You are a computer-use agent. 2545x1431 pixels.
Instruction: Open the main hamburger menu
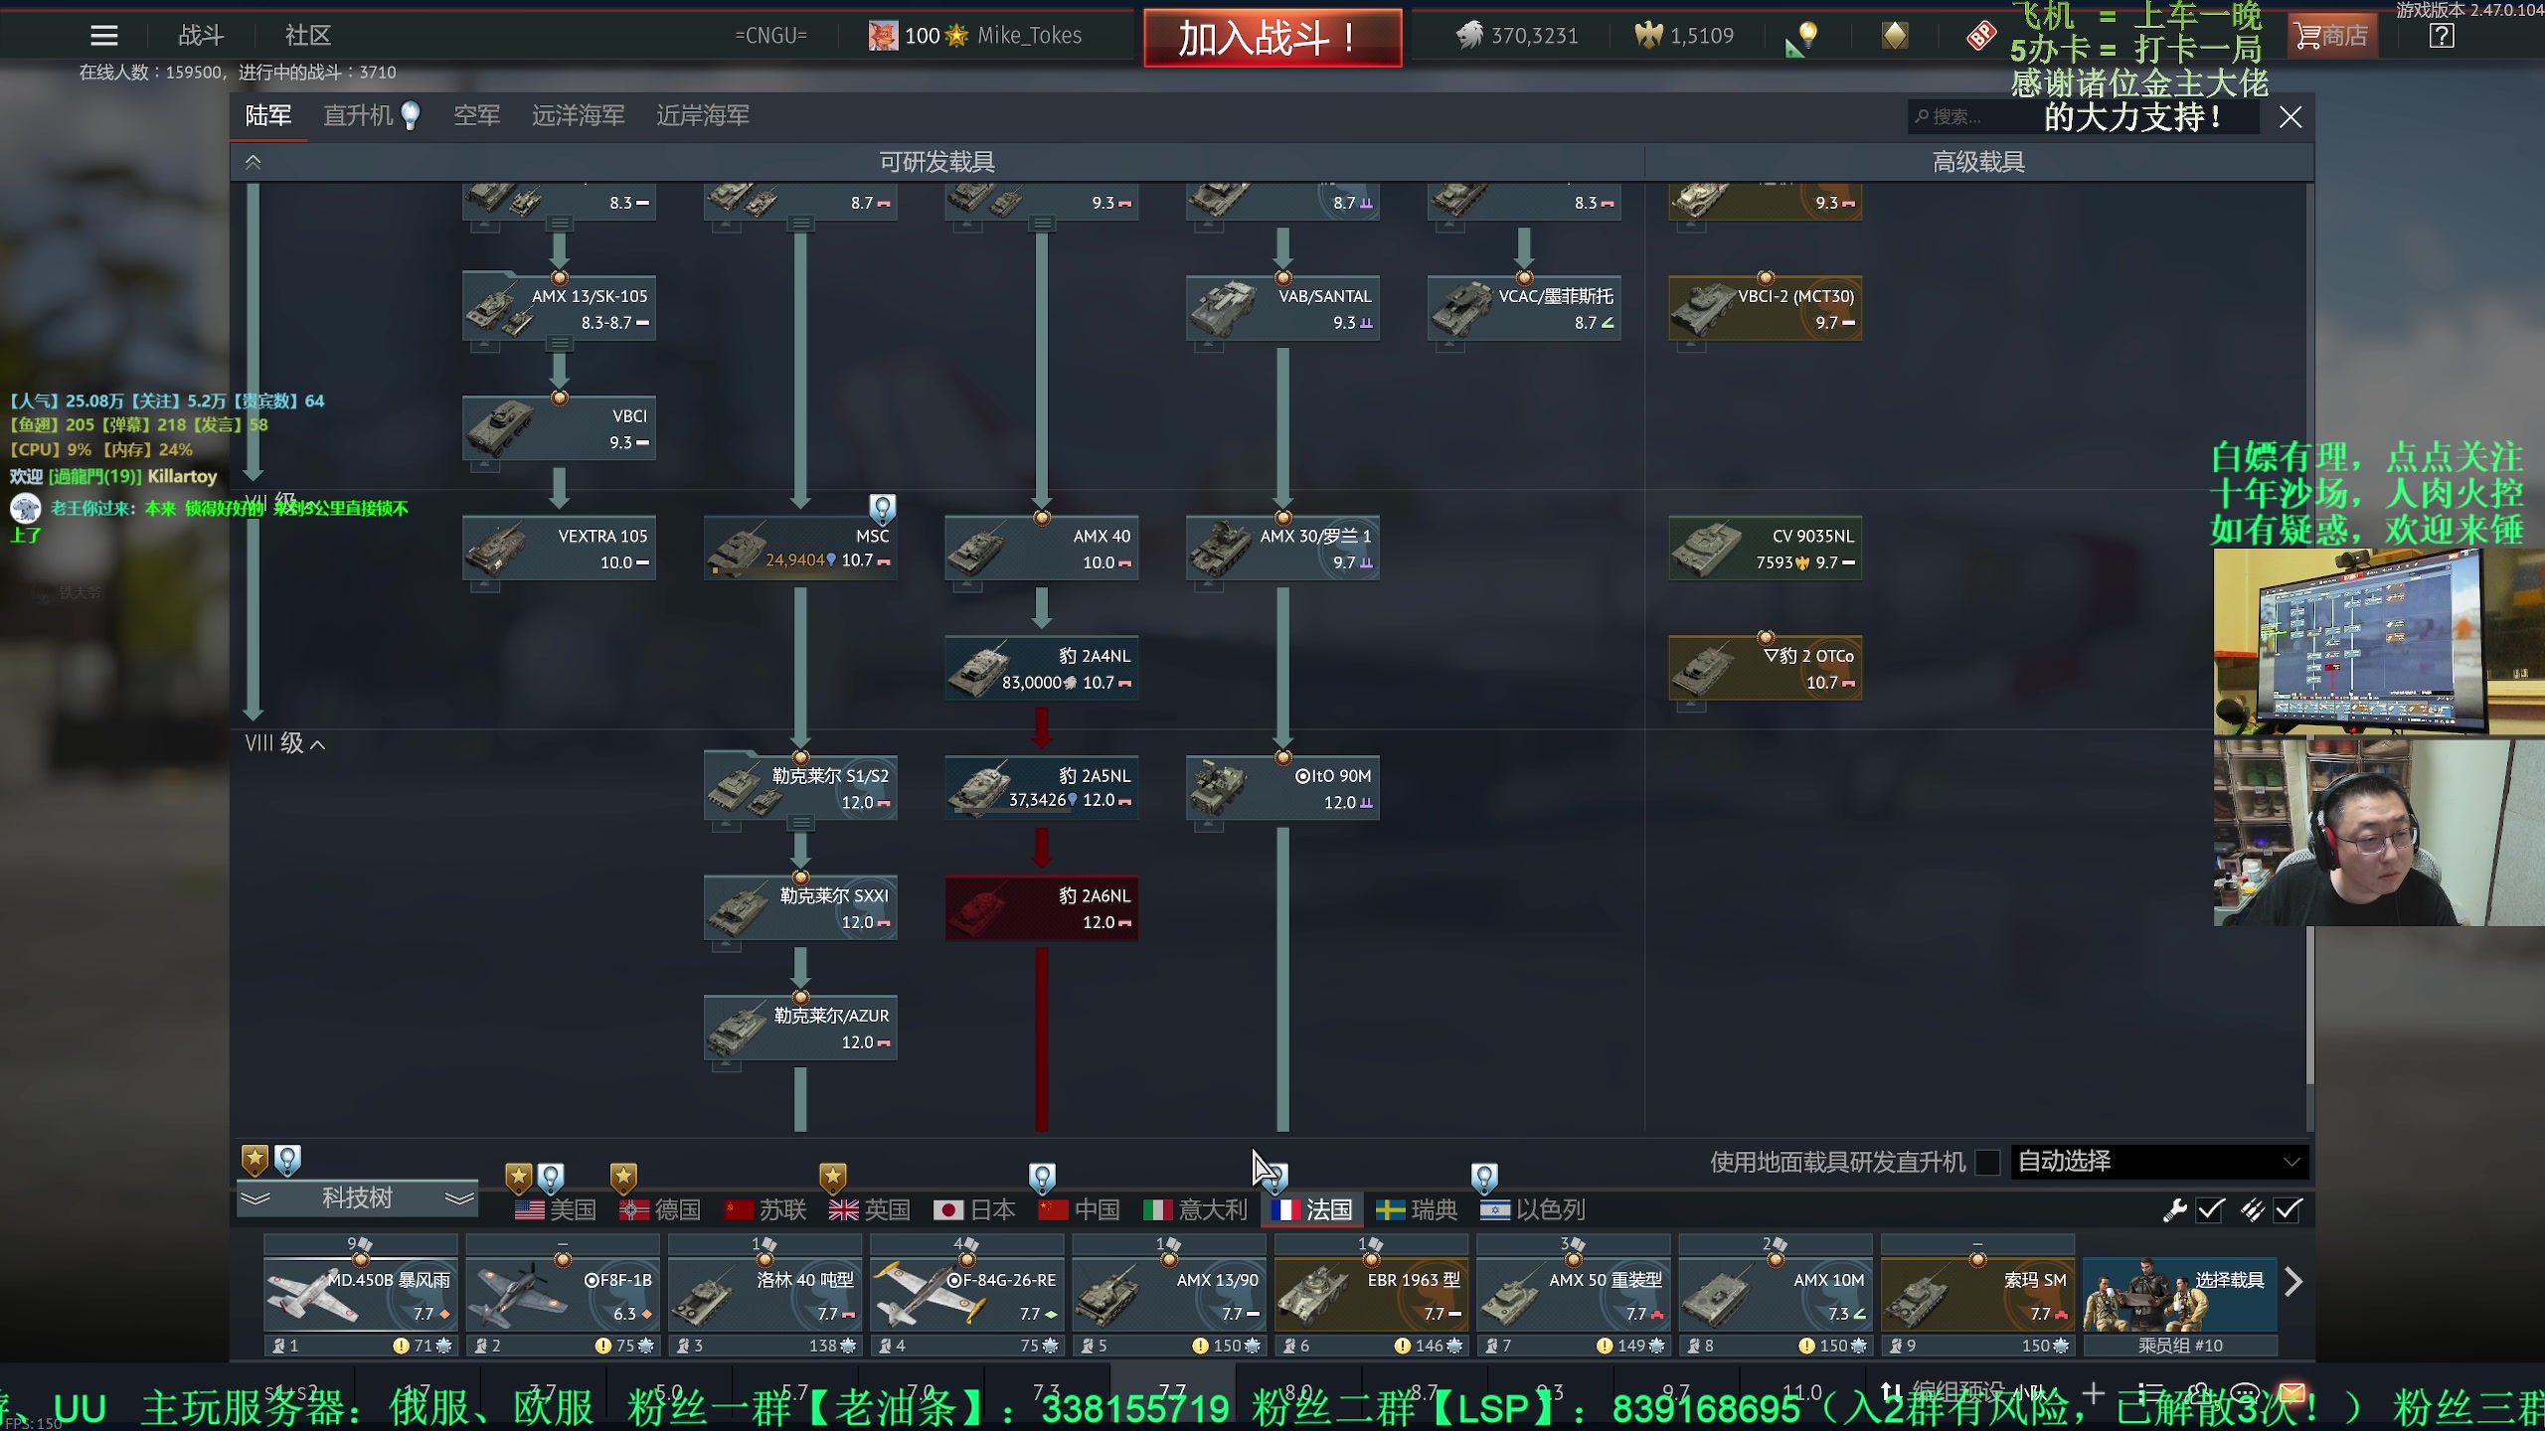103,36
